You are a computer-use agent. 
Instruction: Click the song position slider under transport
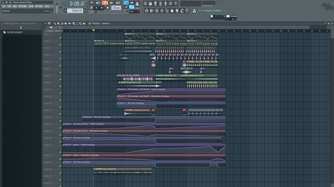coord(104,12)
